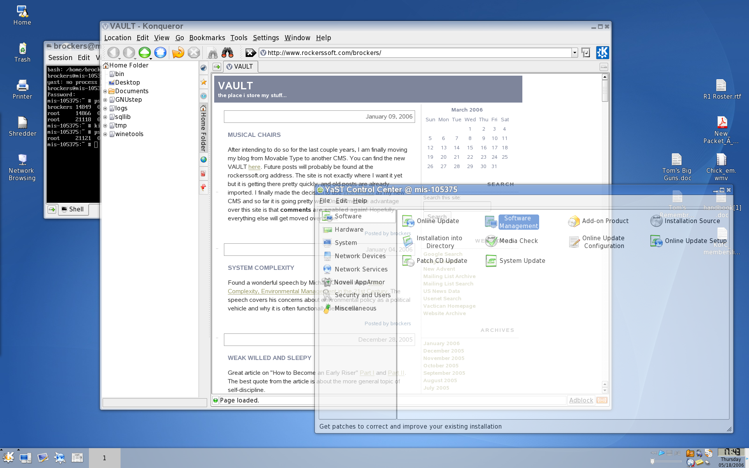Open the Add-on Product module in YaST
Image resolution: width=749 pixels, height=468 pixels.
[x=598, y=221]
